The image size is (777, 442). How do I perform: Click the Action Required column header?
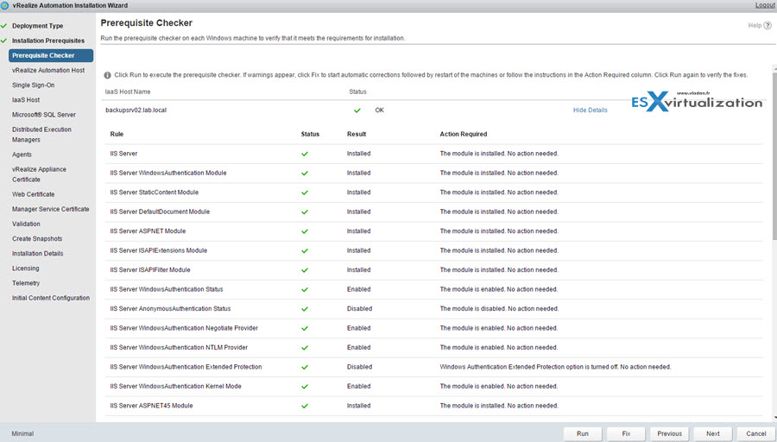pos(464,135)
